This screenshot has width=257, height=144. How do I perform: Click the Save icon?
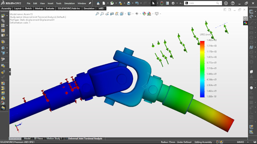tap(120, 3)
